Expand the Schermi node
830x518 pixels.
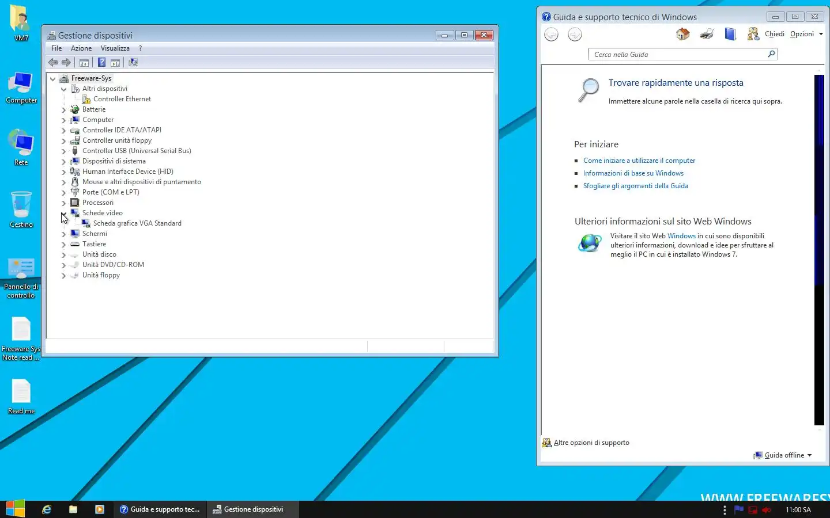click(x=64, y=234)
